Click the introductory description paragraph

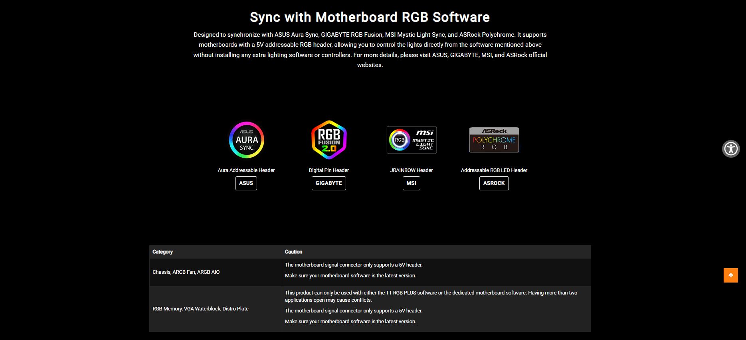[370, 50]
